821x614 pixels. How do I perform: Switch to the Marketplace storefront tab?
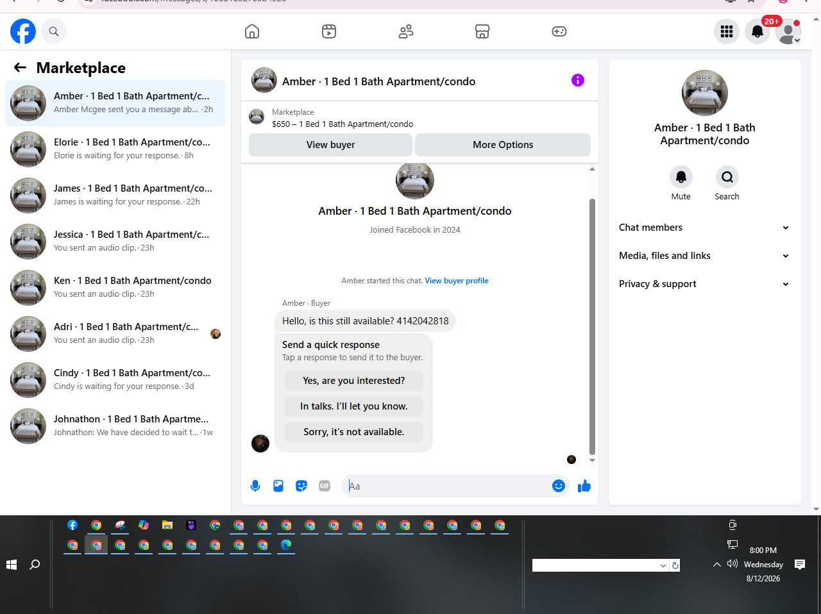[482, 31]
